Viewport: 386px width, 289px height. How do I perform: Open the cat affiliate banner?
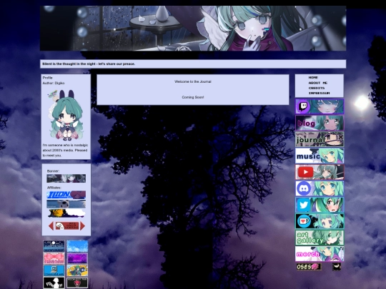(66, 204)
